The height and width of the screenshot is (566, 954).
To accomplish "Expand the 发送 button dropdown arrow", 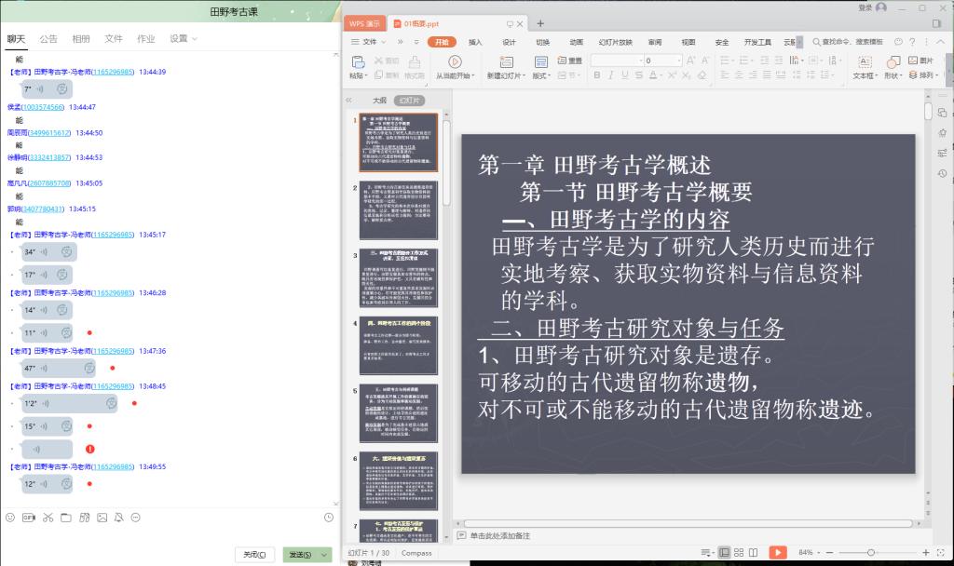I will point(324,555).
